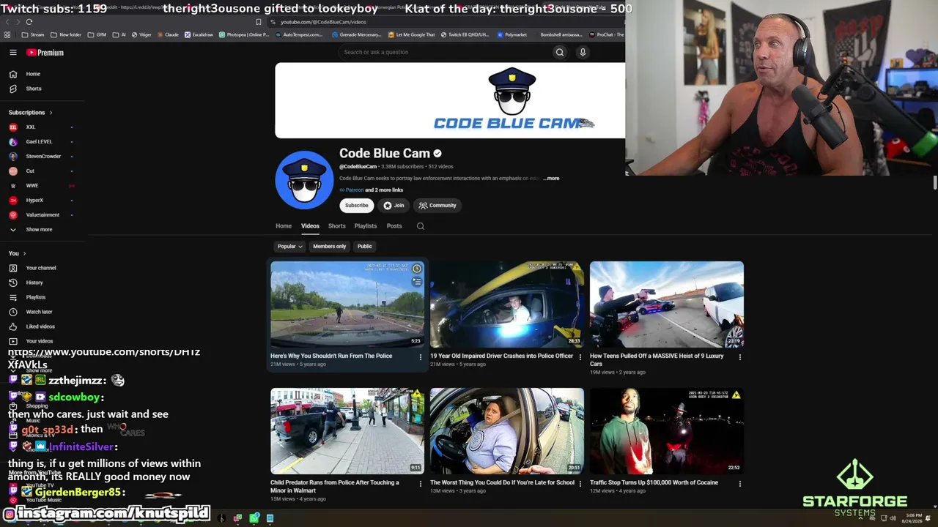Viewport: 938px width, 527px height.
Task: Open options for 'Child Predator Runs from Police'
Action: [420, 484]
